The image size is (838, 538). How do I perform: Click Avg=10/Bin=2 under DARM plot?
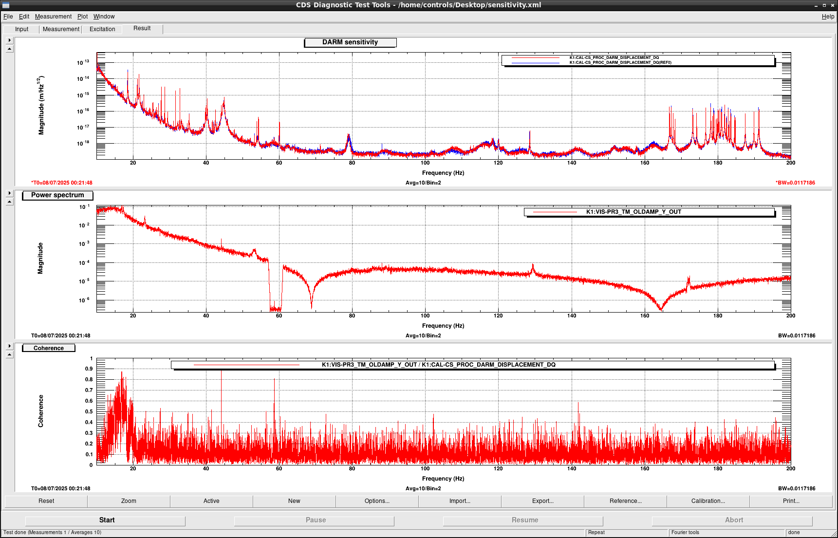tap(423, 183)
